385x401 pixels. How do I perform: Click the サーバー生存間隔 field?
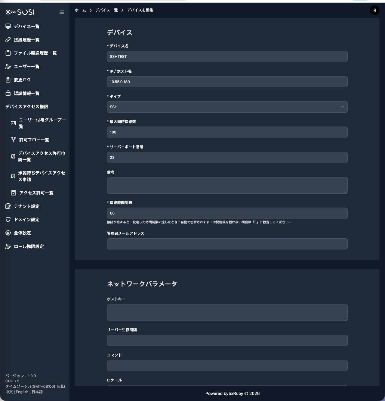point(227,340)
